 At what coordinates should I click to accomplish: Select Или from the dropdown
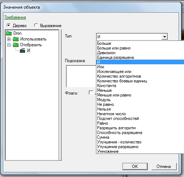[140, 67]
